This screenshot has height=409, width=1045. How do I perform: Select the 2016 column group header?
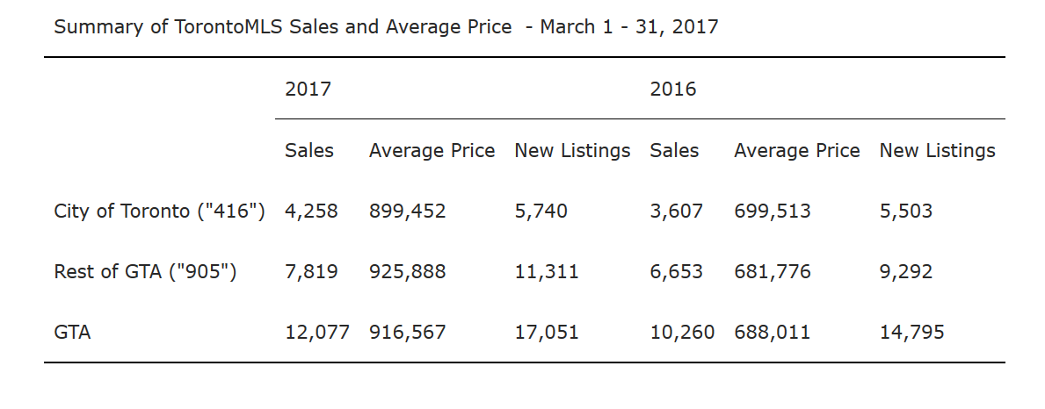coord(673,90)
